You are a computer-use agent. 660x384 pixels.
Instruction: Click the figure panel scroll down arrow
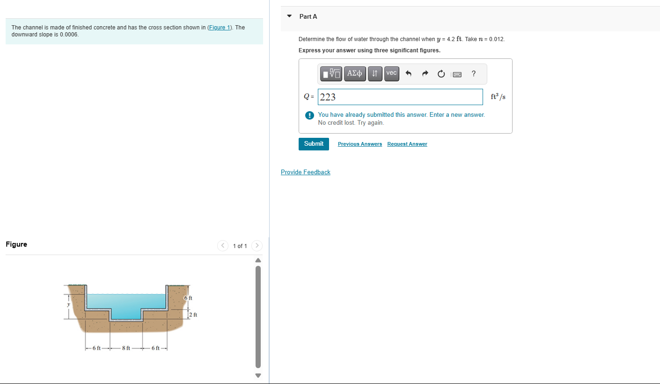pos(257,375)
